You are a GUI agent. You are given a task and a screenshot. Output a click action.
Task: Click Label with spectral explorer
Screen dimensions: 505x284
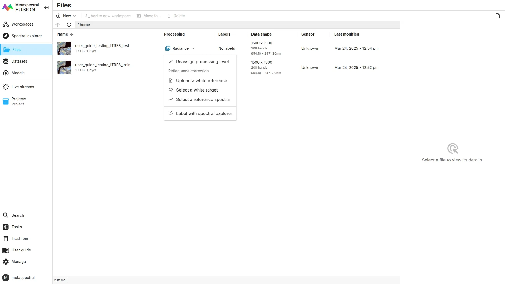(204, 113)
